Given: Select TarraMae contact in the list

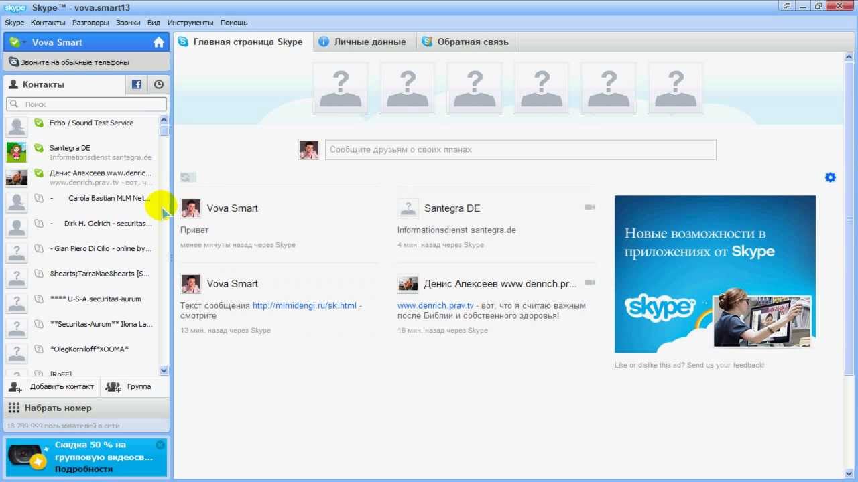Looking at the screenshot, I should 81,278.
